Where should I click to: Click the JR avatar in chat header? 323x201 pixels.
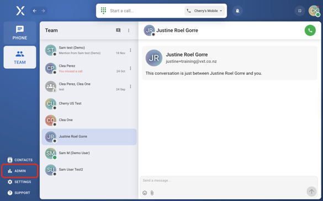(x=149, y=30)
